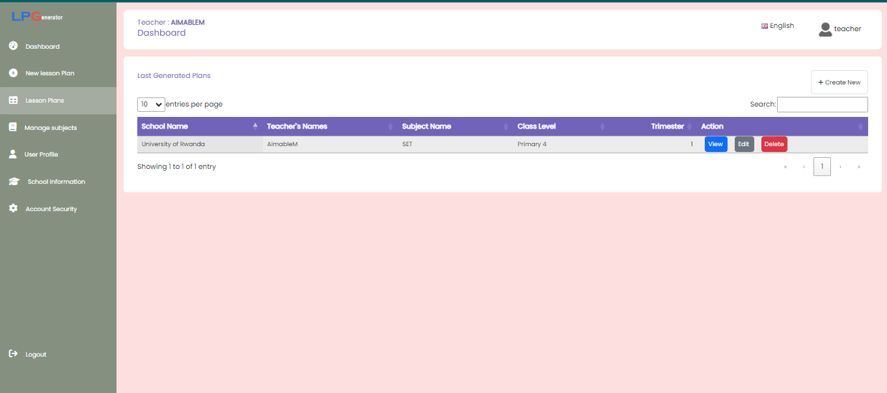
Task: View the University of Rwanda lesson plan
Action: [x=715, y=144]
